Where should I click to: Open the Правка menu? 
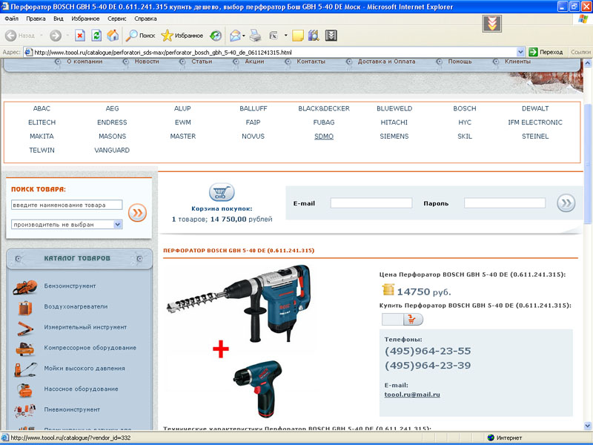[x=36, y=19]
